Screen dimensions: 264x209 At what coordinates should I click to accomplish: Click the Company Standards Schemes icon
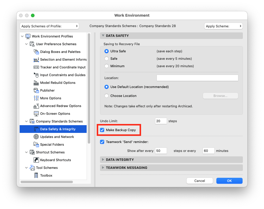click(x=32, y=121)
